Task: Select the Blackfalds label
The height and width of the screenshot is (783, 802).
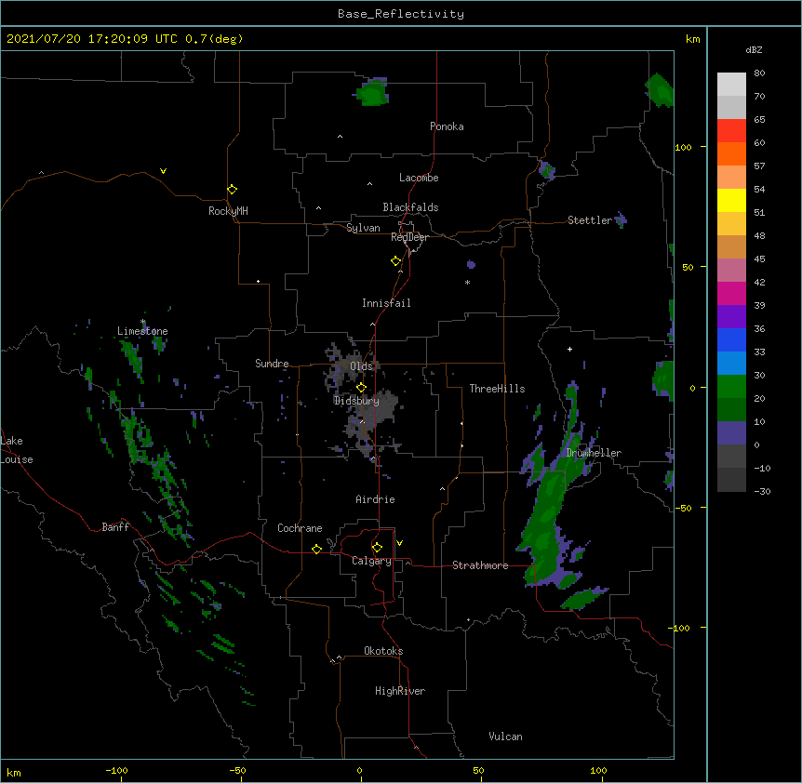Action: (x=410, y=207)
